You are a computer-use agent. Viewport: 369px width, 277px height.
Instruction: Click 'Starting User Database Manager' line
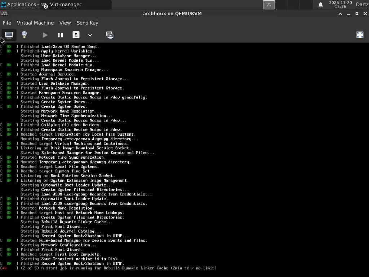(x=58, y=56)
